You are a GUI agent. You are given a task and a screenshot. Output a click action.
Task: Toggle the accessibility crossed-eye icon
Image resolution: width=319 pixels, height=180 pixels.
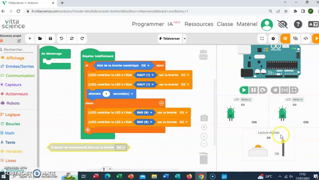click(x=282, y=24)
